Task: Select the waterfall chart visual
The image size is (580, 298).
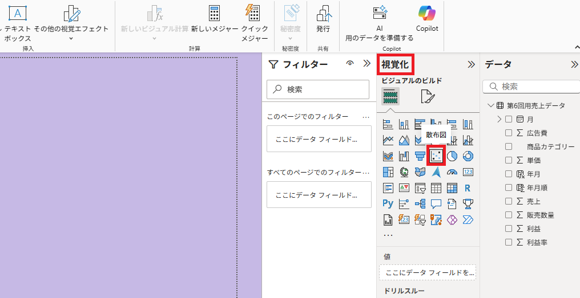Action: (404, 156)
